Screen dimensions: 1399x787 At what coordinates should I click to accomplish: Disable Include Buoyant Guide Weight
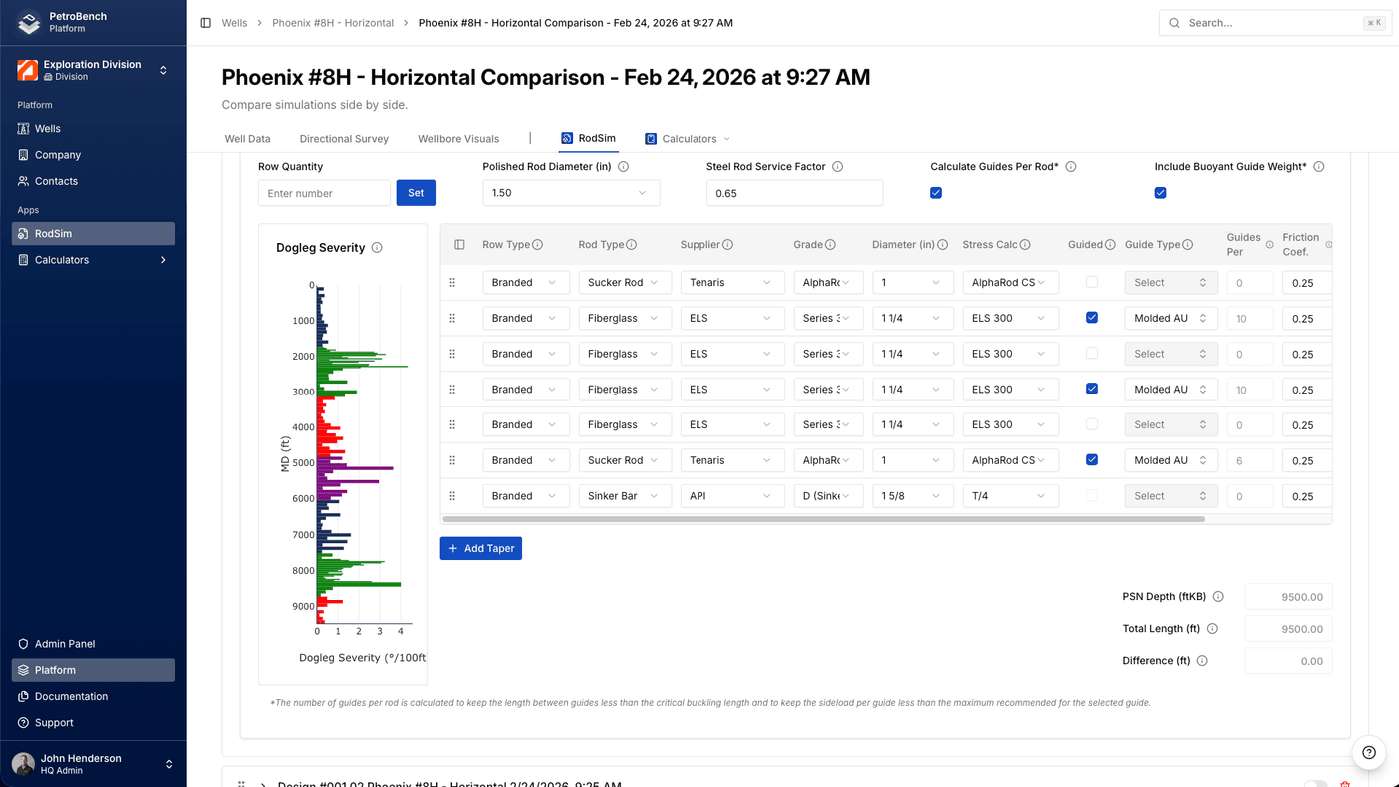[x=1160, y=192]
